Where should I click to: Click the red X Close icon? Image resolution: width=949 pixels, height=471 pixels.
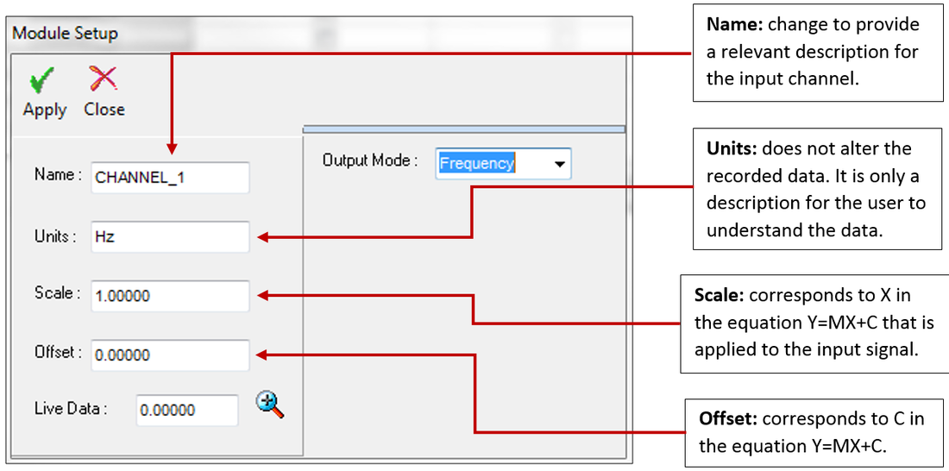[x=104, y=80]
